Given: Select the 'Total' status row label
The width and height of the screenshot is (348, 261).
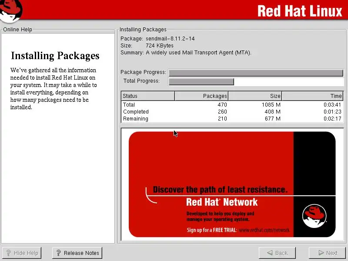Looking at the screenshot, I should (129, 104).
